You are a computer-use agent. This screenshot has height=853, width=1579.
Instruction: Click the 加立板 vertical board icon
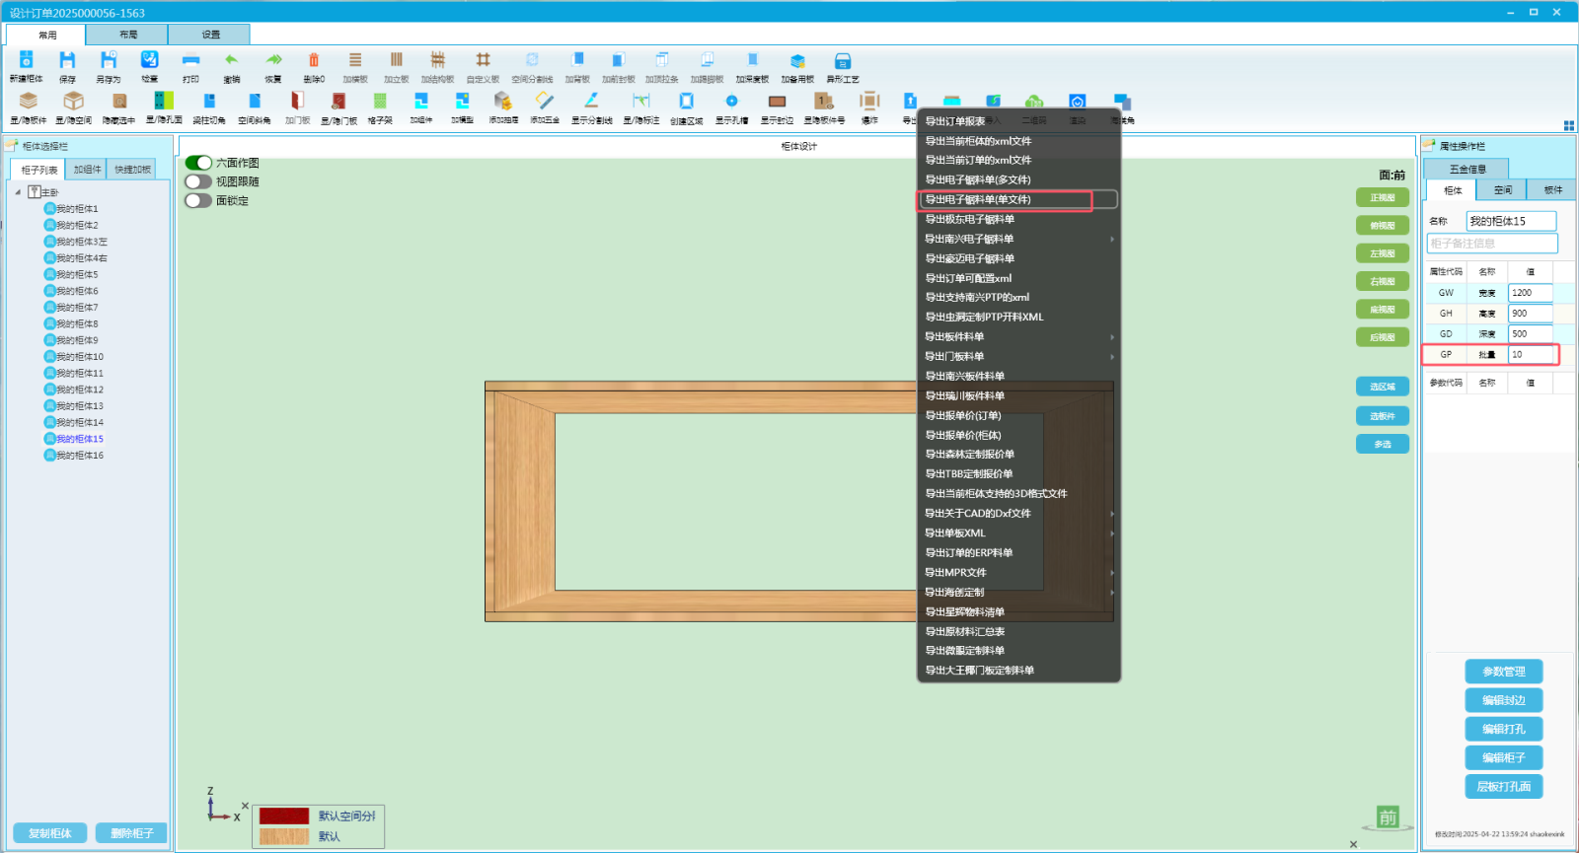(397, 60)
